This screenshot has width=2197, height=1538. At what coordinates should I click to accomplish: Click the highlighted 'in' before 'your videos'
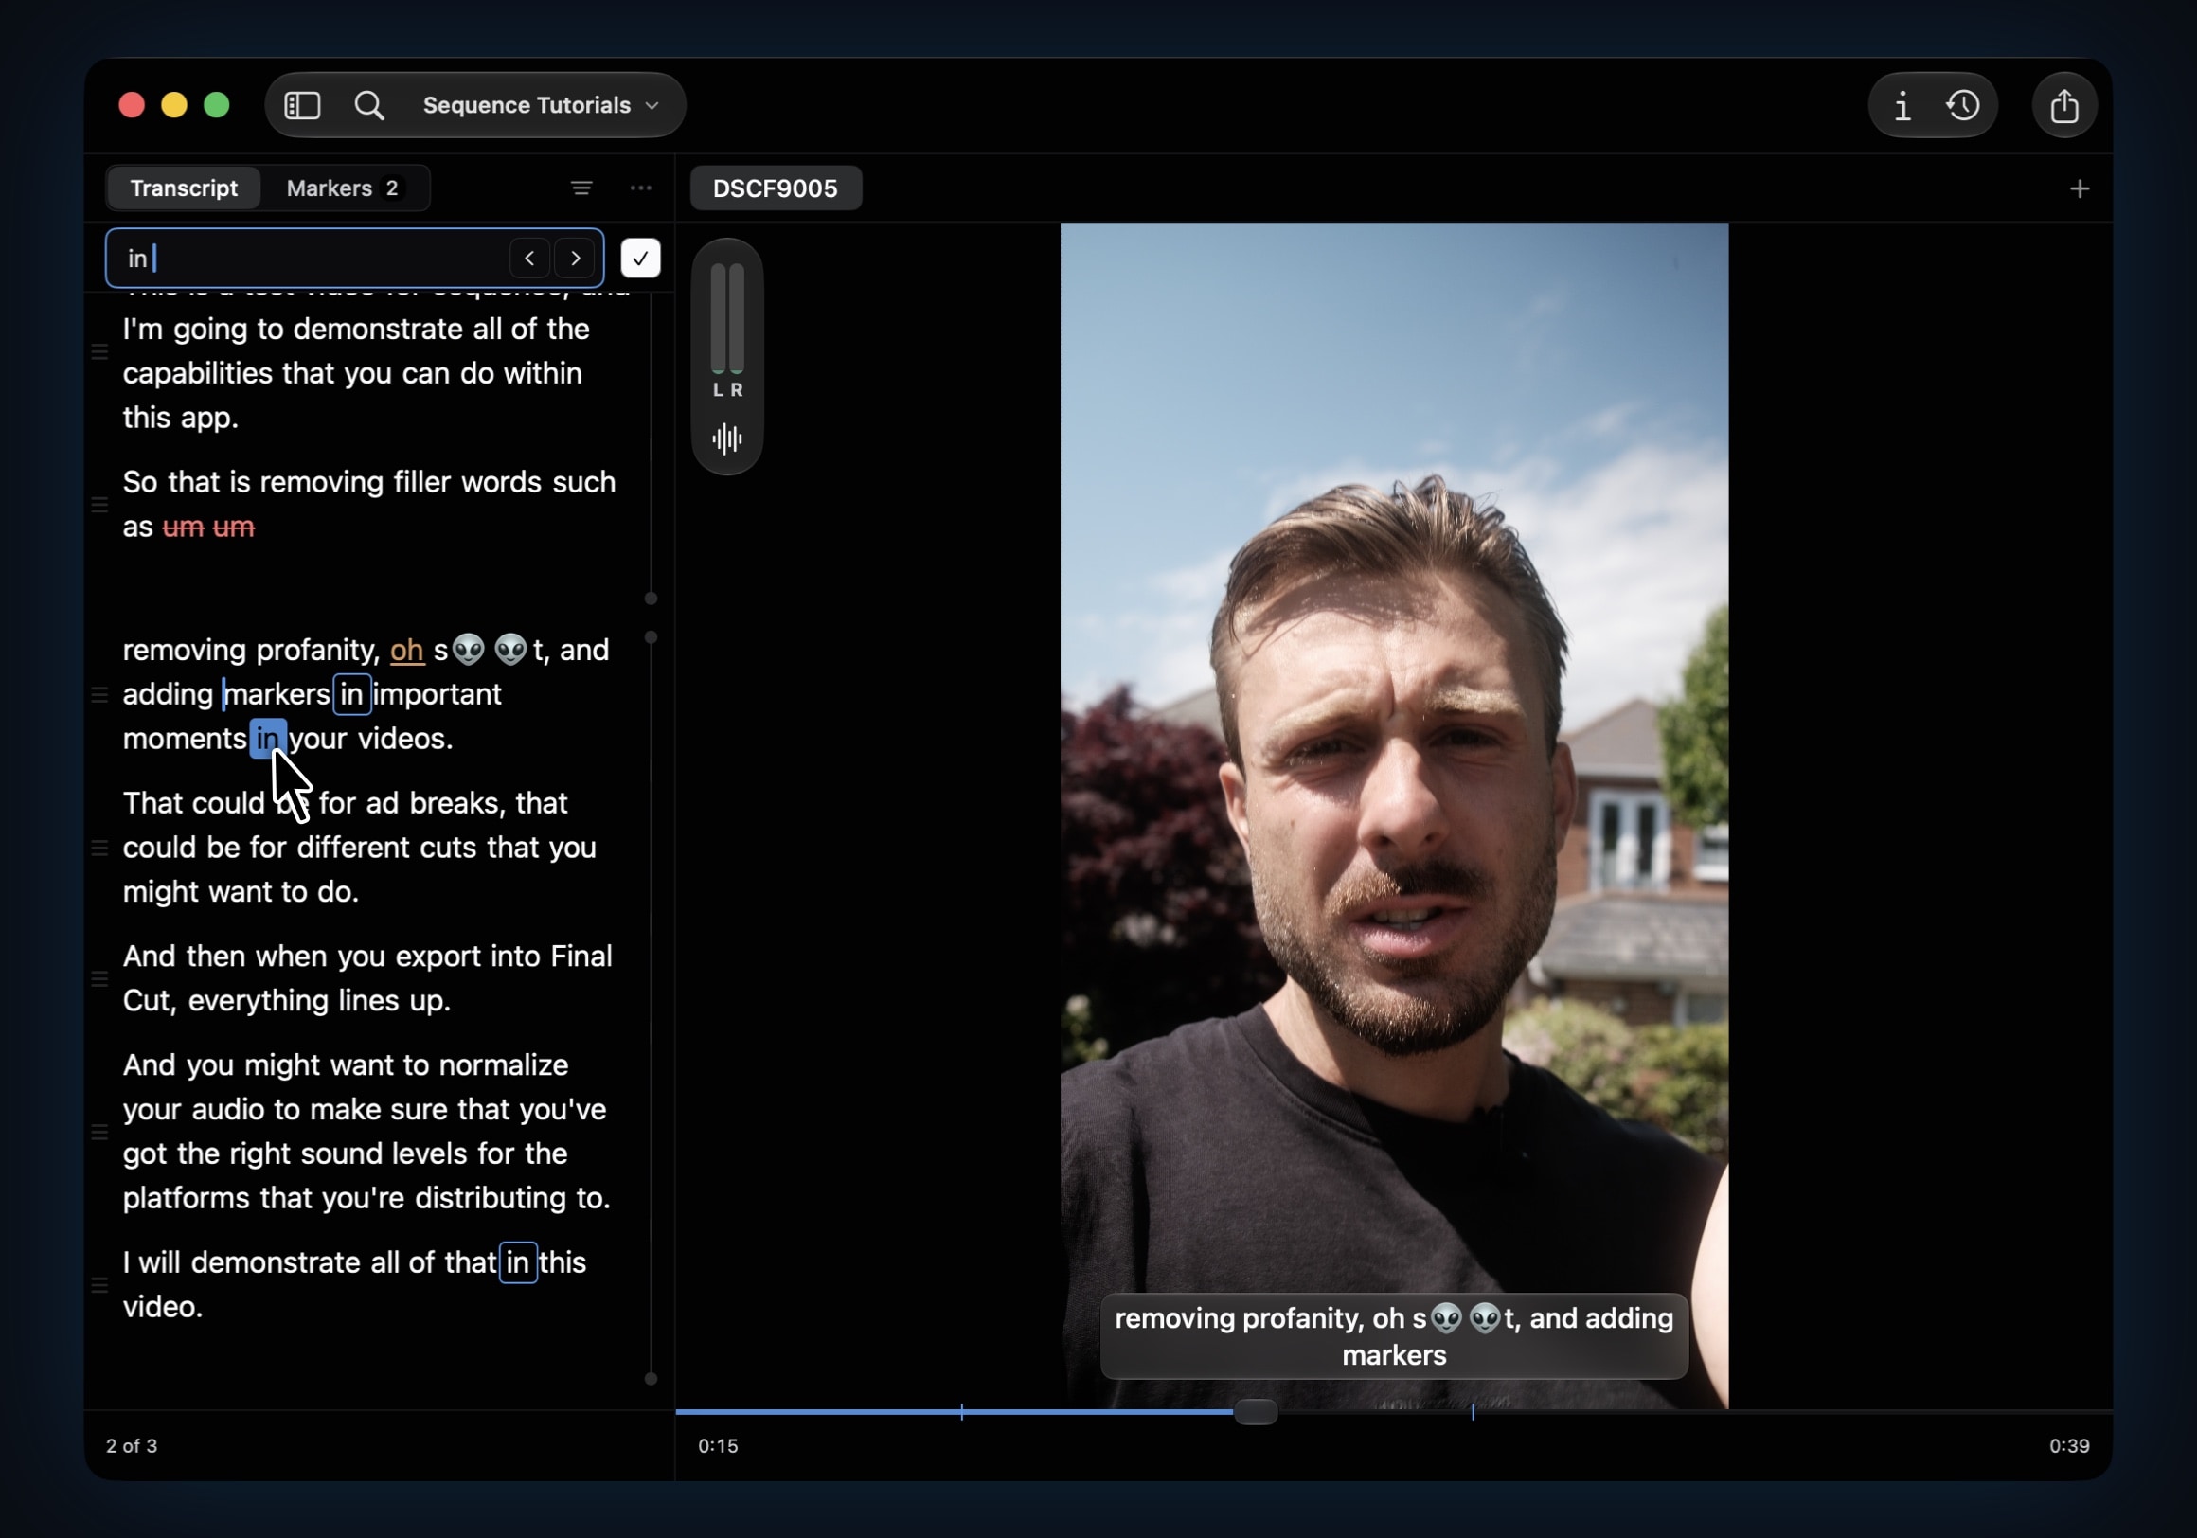coord(268,738)
